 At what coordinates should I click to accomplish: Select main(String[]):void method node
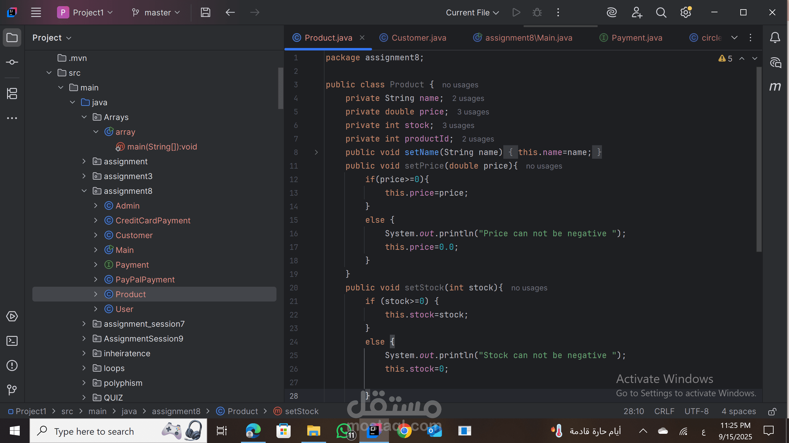[x=162, y=147]
